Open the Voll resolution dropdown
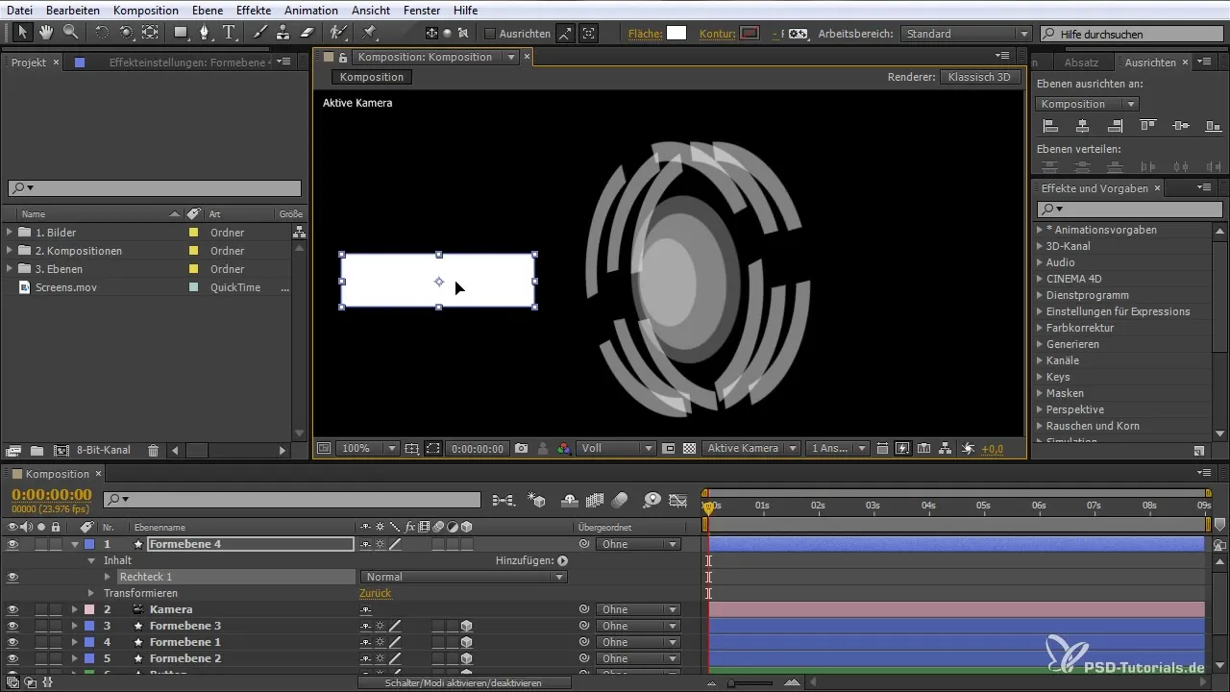 pos(617,448)
